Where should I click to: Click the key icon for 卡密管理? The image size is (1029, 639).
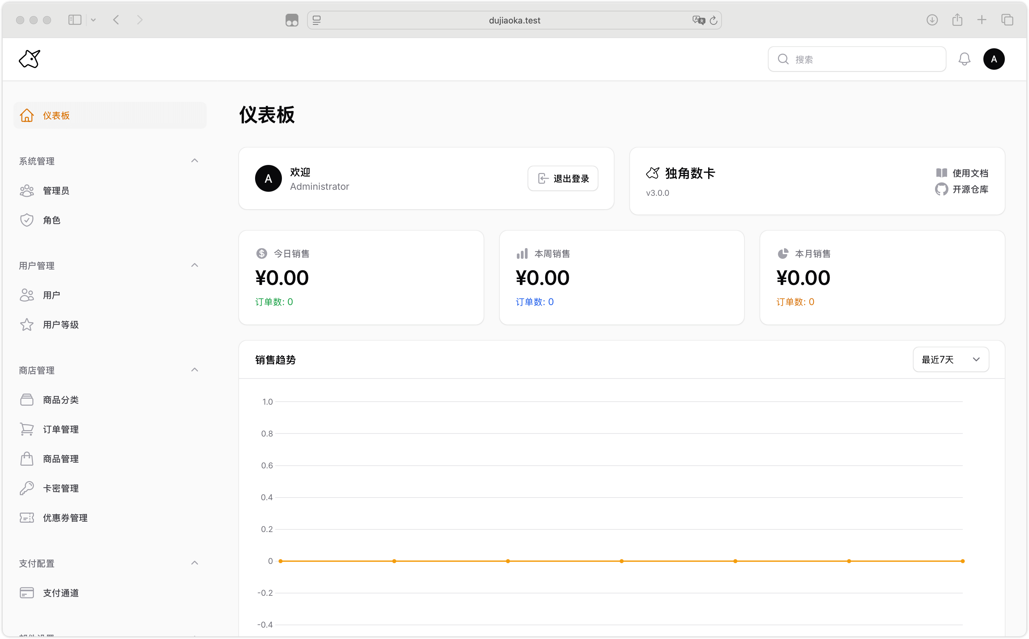27,488
